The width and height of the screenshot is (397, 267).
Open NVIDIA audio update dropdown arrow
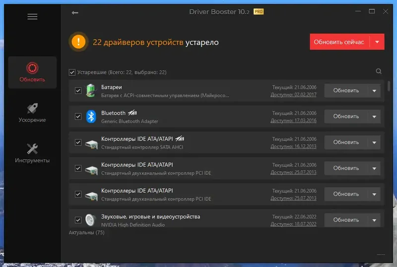(x=374, y=220)
